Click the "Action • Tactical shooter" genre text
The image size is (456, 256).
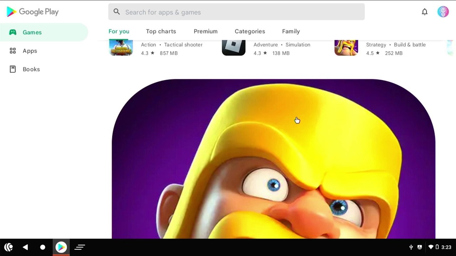tap(172, 45)
